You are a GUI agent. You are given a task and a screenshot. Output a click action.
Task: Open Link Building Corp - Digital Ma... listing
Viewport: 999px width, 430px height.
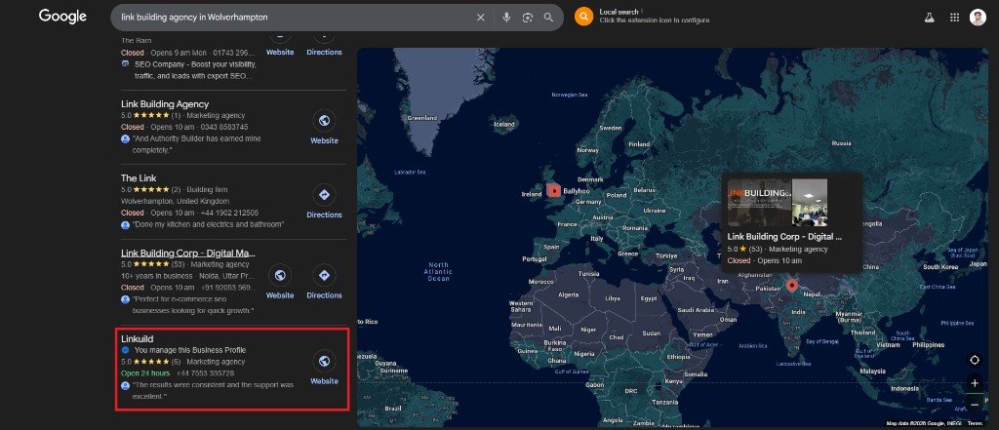click(188, 253)
